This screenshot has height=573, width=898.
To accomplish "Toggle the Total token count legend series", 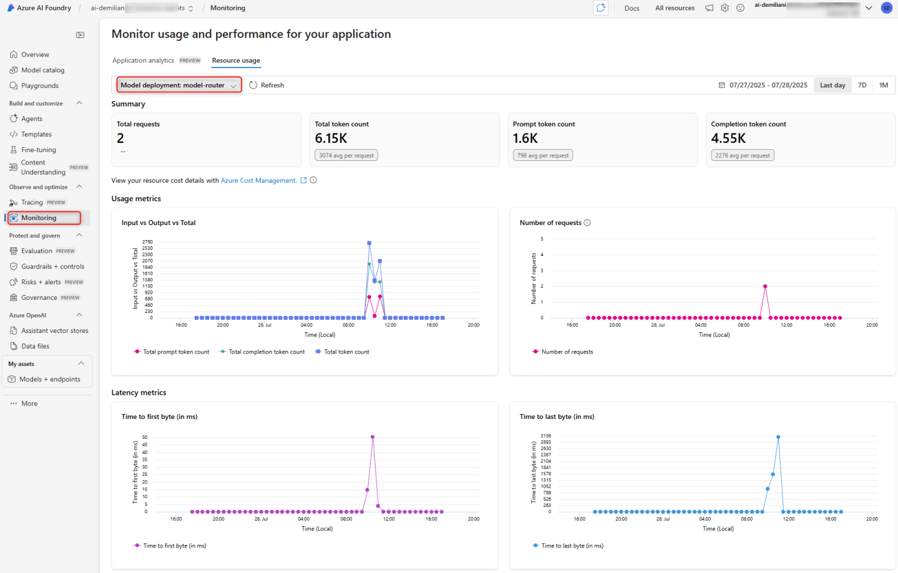I will [x=342, y=352].
